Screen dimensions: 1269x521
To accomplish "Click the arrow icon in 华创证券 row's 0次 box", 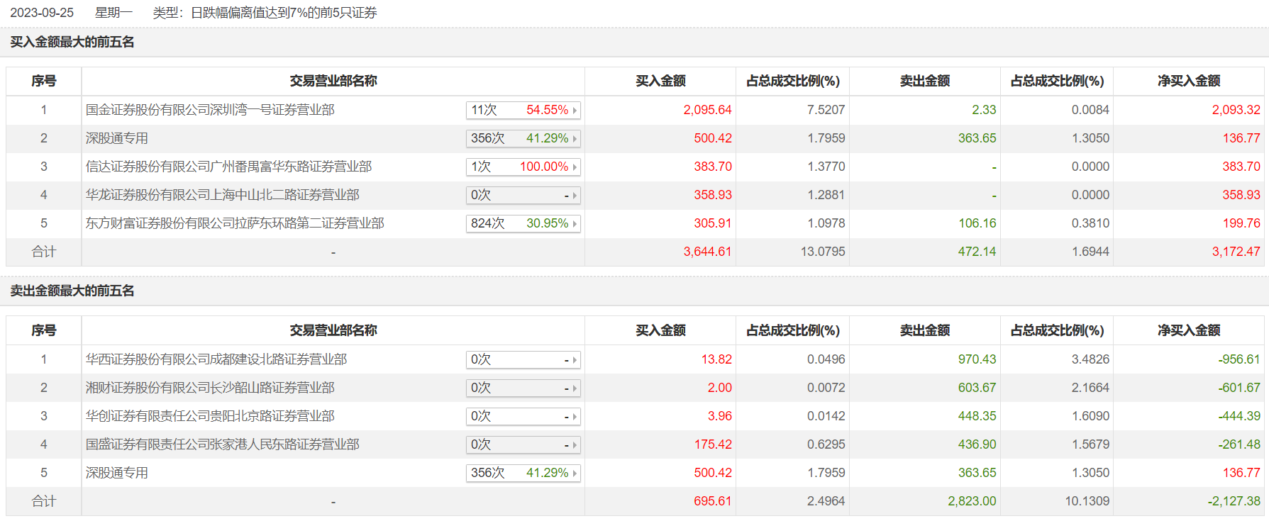I will (x=575, y=417).
